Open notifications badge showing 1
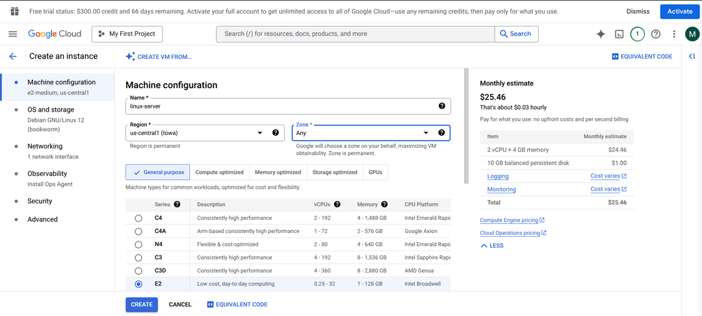The height and width of the screenshot is (316, 702). [x=638, y=34]
